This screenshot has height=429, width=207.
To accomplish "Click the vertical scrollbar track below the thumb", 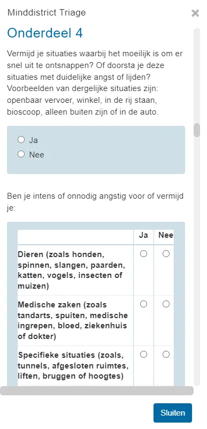I will (197, 260).
